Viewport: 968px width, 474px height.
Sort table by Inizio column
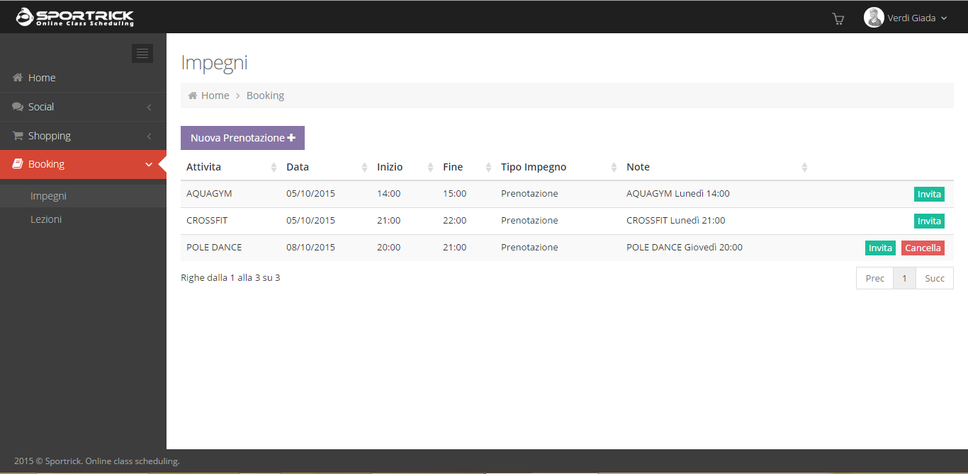click(404, 167)
